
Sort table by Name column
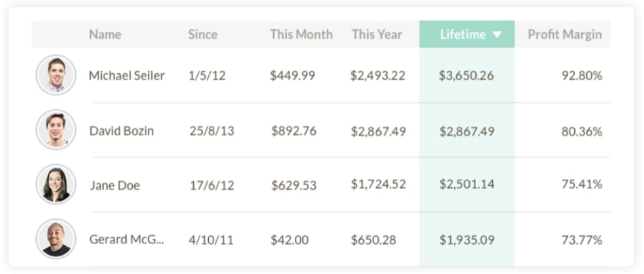pos(104,35)
